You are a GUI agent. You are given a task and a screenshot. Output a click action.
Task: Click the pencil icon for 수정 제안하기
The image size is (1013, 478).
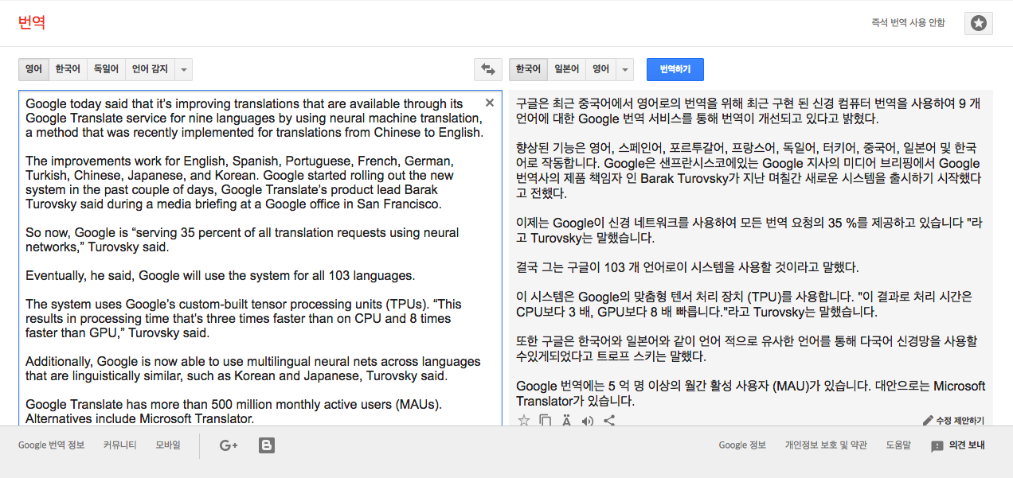tap(928, 420)
